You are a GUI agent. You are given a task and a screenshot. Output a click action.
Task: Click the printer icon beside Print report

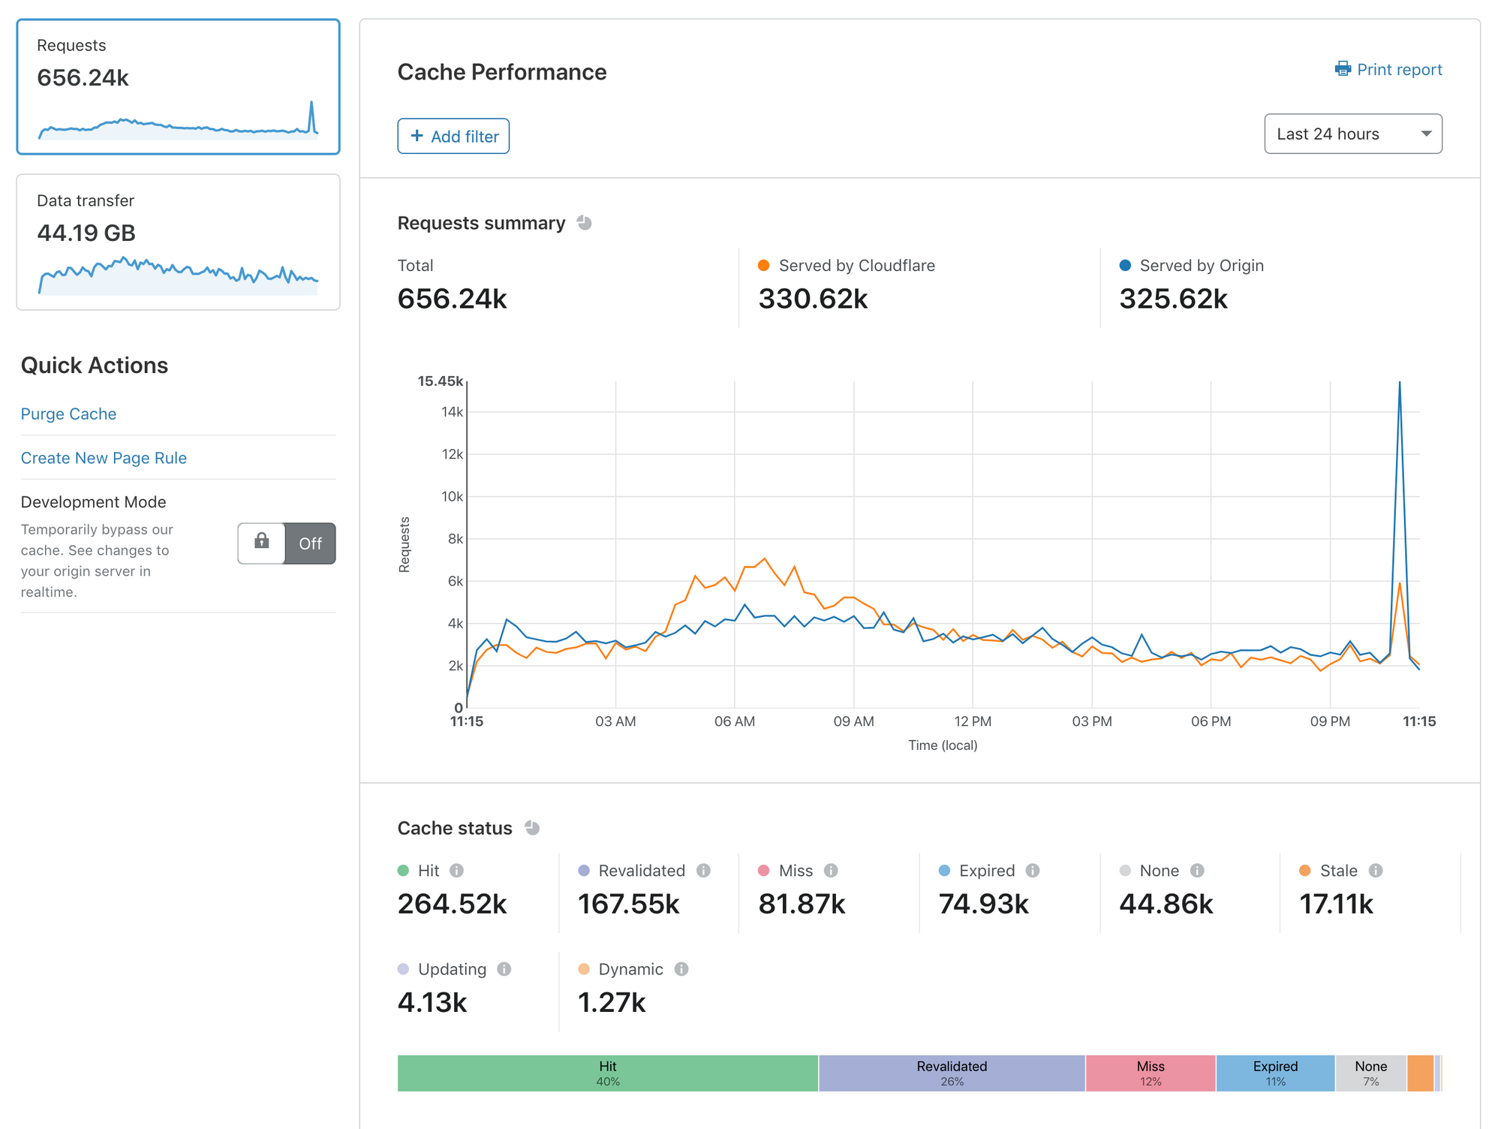[x=1343, y=69]
